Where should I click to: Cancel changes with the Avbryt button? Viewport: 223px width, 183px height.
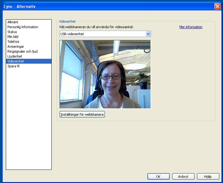[183, 177]
